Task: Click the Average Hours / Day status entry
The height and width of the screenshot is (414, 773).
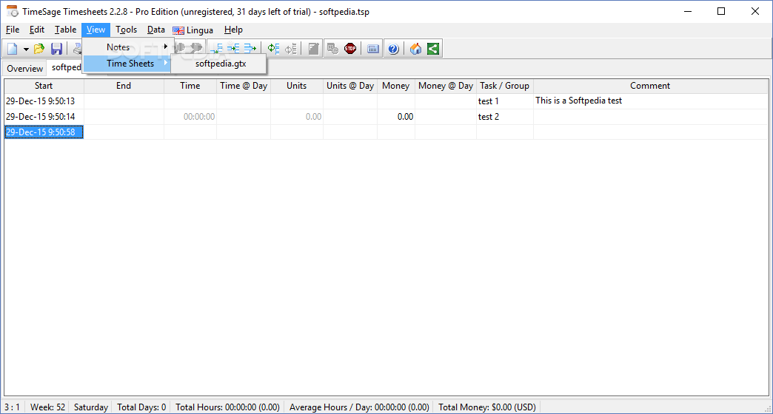Action: 359,407
